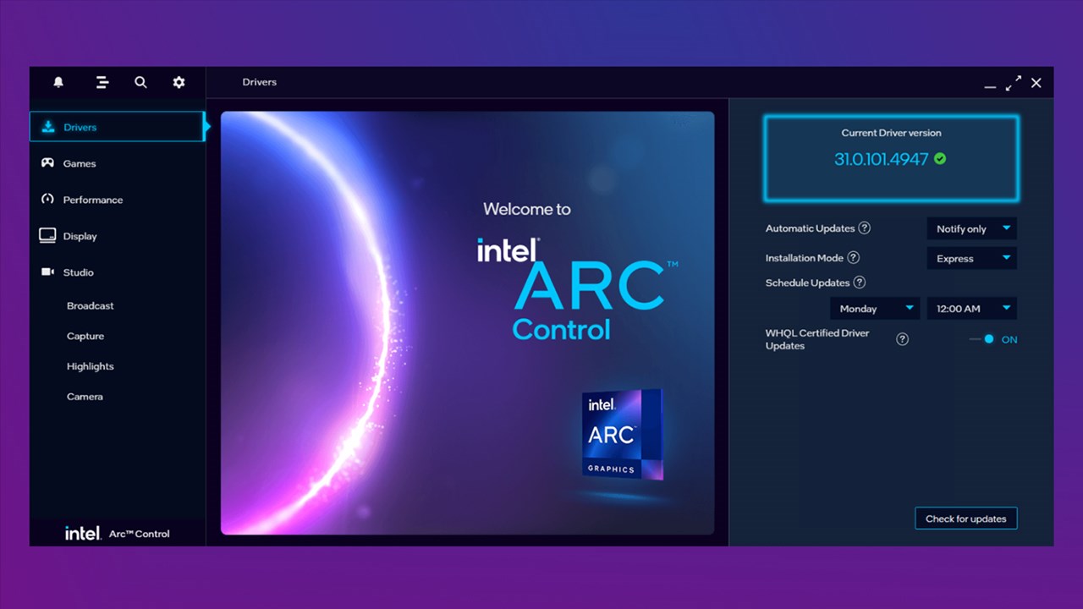This screenshot has width=1083, height=609.
Task: Select Camera in the sidebar
Action: [x=85, y=396]
